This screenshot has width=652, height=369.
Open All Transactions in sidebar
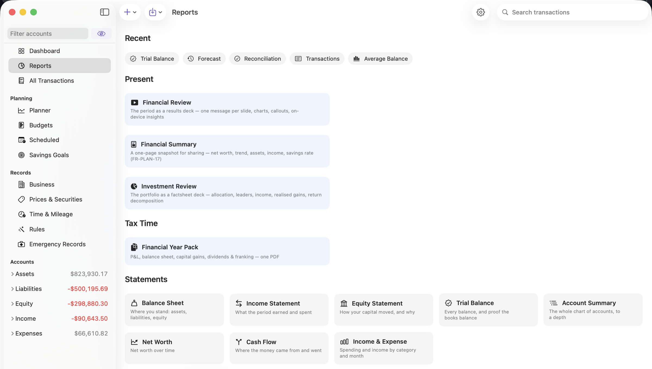pyautogui.click(x=59, y=81)
